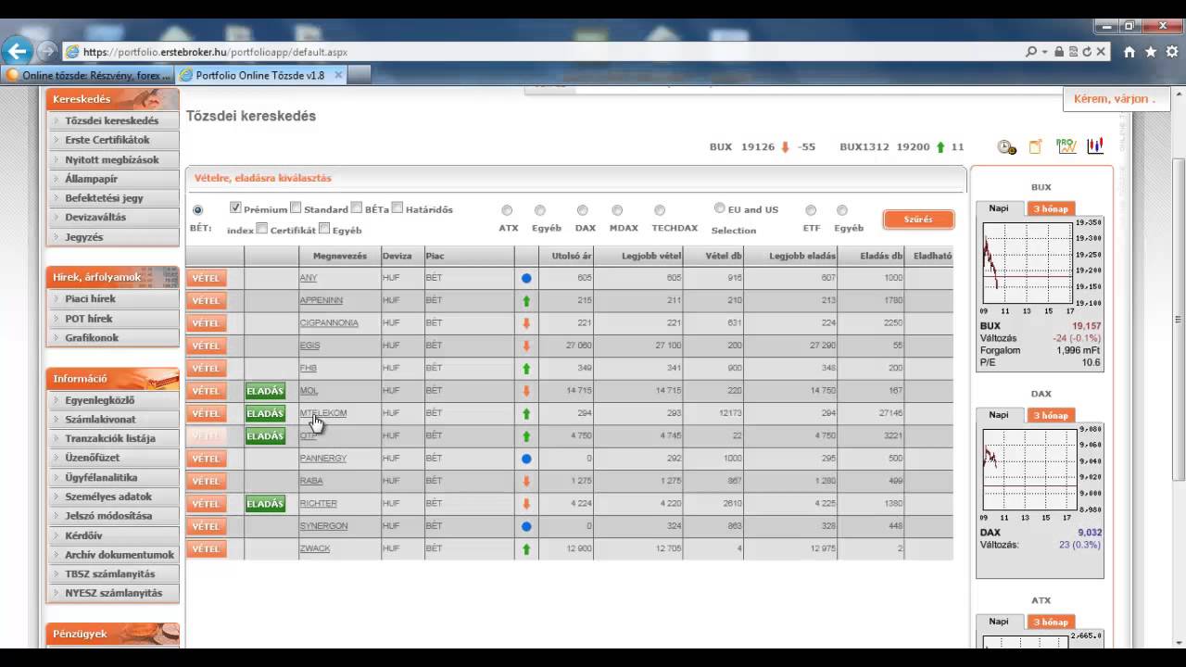Refresh the page with the reload icon
This screenshot has height=667, width=1186.
pos(1087,52)
